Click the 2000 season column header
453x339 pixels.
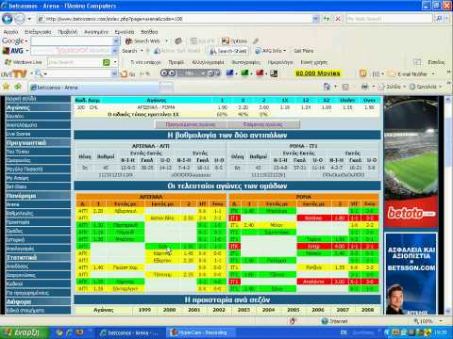[x=169, y=310]
